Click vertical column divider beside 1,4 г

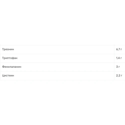pos(114,58)
